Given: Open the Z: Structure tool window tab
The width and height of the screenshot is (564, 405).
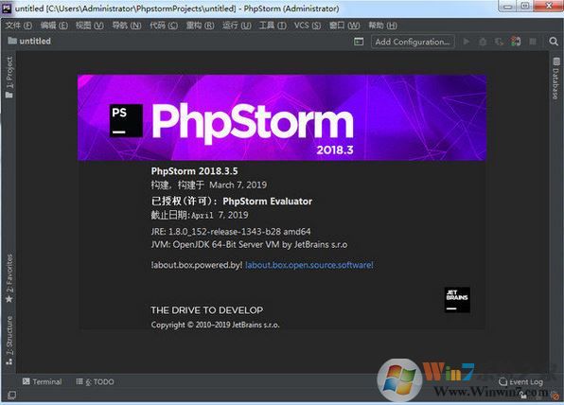Looking at the screenshot, I should click(9, 341).
